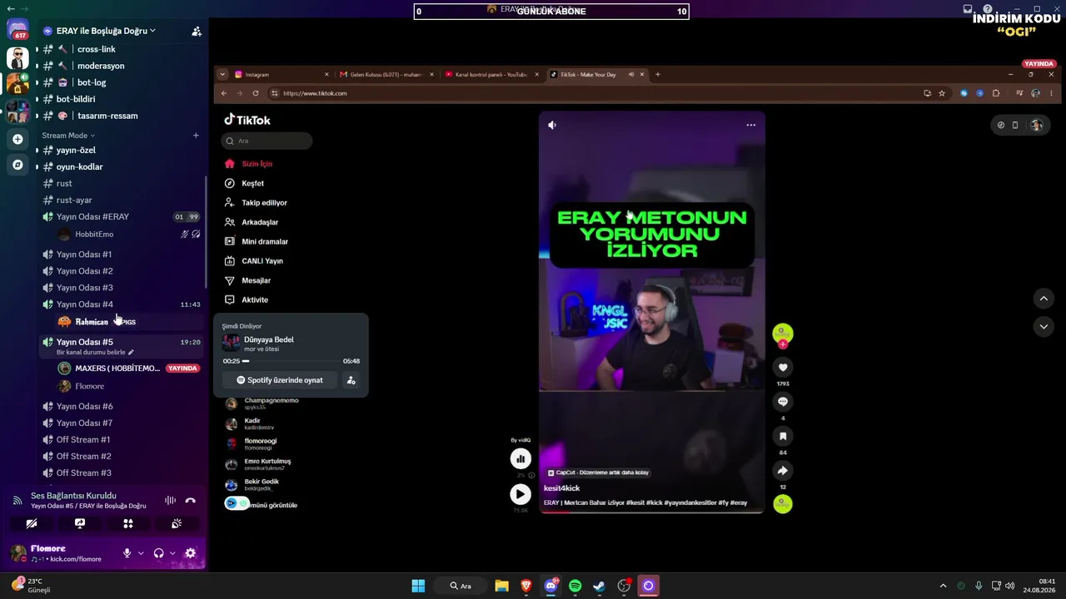Open TikTok Arkadaşlar section

point(260,222)
